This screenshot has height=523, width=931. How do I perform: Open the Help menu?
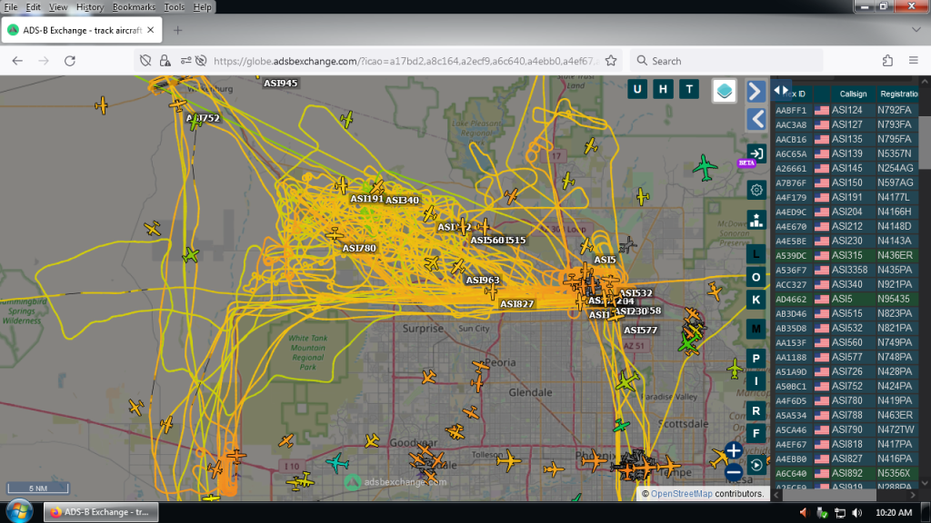click(202, 7)
